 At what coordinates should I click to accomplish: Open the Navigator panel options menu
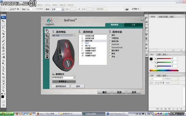(x=184, y=17)
